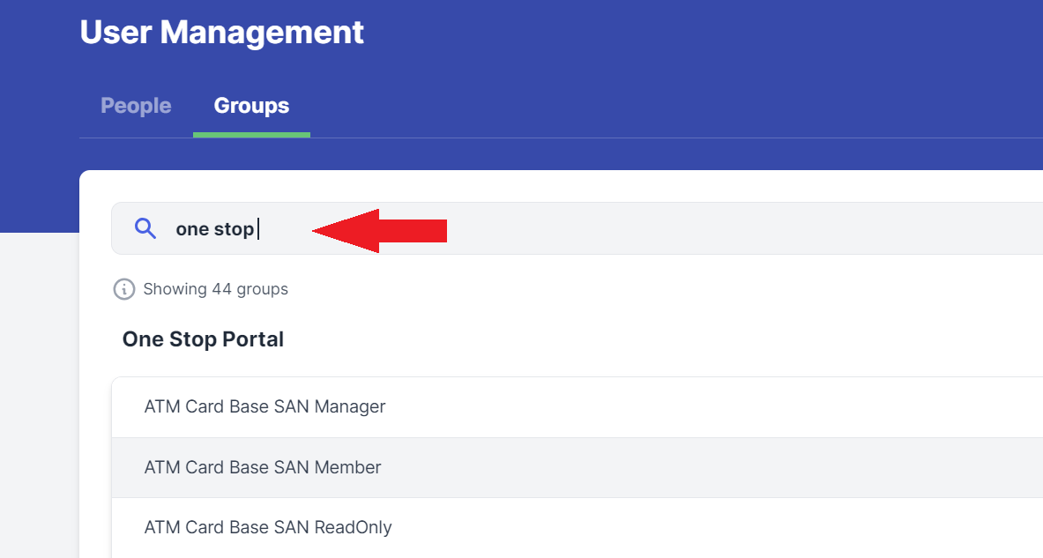Screen dimensions: 1043x558
Task: Click the User Management page title
Action: [221, 32]
